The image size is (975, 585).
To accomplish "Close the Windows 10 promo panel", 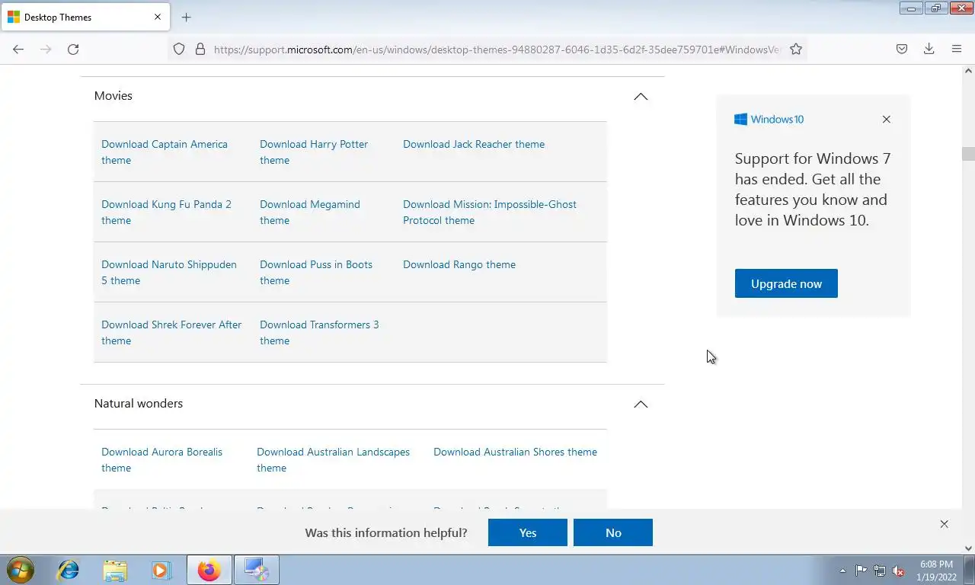I will click(886, 119).
